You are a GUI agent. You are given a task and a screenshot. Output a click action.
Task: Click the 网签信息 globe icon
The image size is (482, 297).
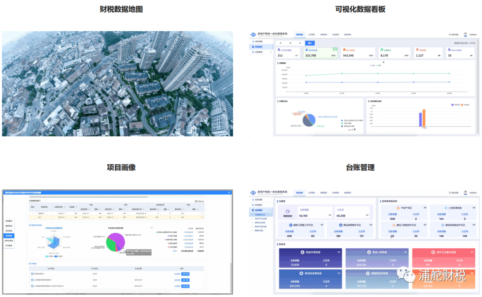point(288,211)
